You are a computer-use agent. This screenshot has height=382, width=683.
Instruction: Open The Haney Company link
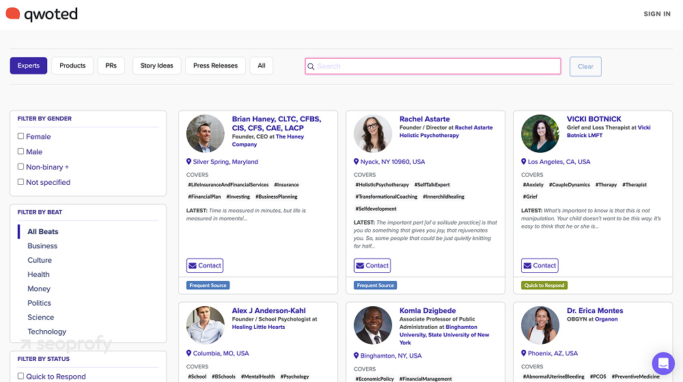(268, 141)
